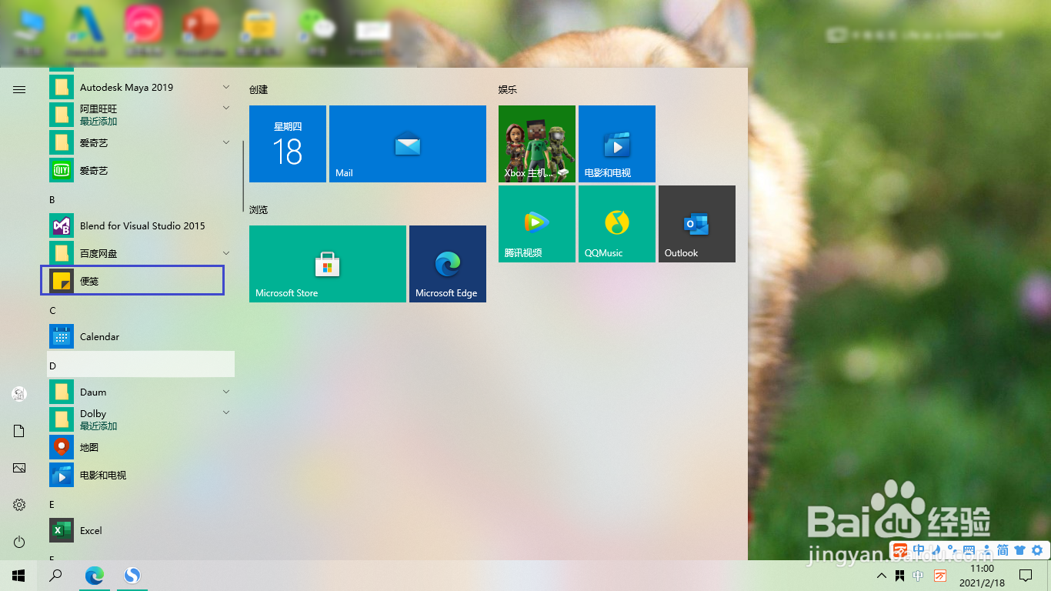Viewport: 1051px width, 591px height.
Task: Open Settings gear in Start rail
Action: click(19, 505)
